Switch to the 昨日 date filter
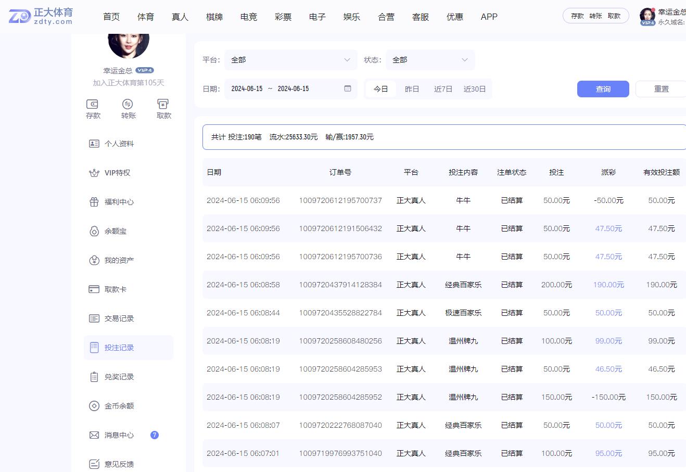 point(412,88)
